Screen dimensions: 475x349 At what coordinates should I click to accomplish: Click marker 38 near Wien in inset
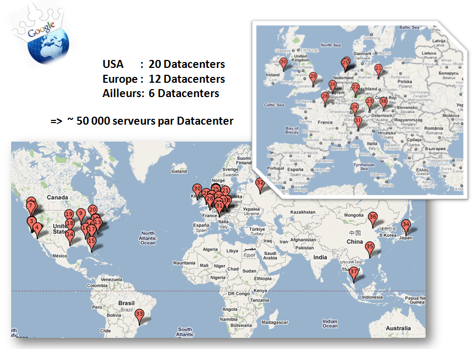pyautogui.click(x=383, y=101)
